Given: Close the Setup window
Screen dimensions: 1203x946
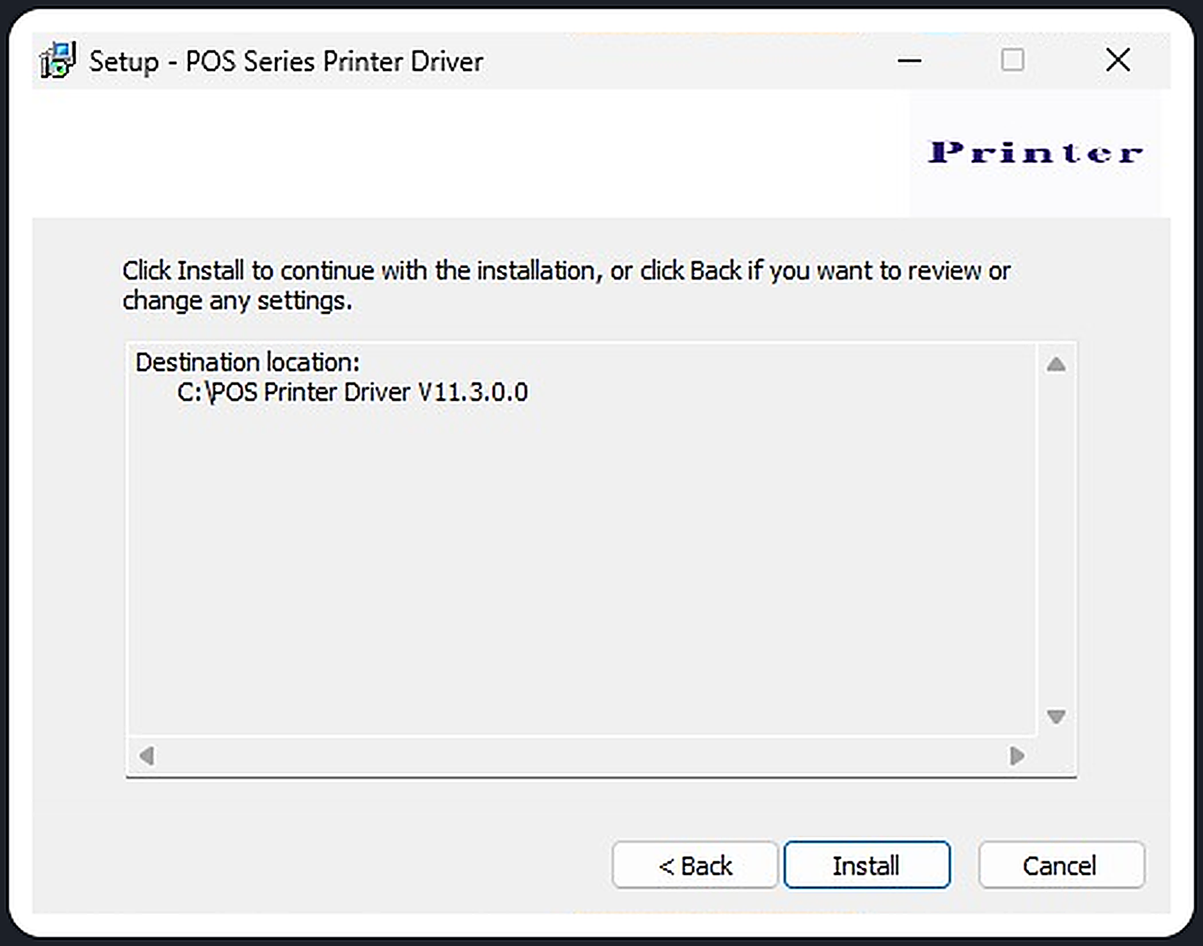Looking at the screenshot, I should 1118,60.
